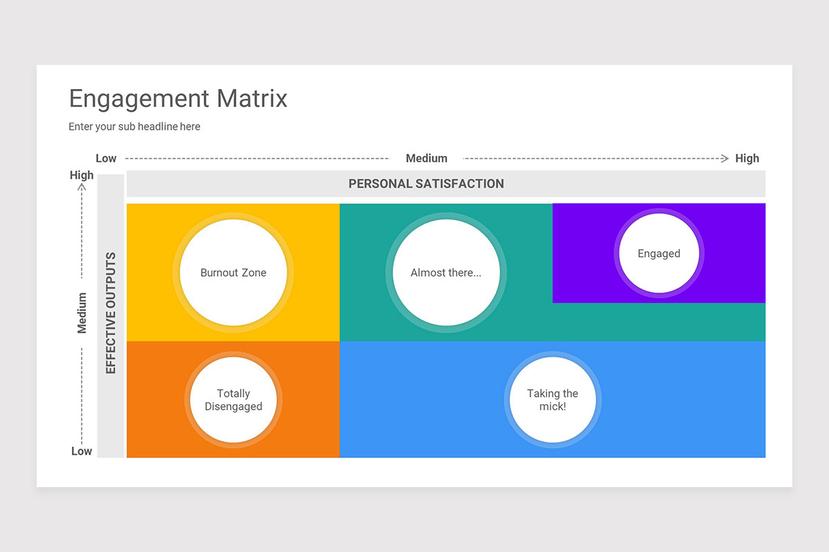This screenshot has height=552, width=829.
Task: Click the Engagement Matrix title
Action: click(178, 99)
